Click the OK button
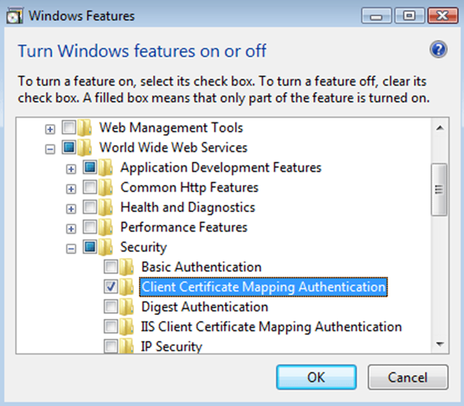The width and height of the screenshot is (464, 406). click(316, 377)
